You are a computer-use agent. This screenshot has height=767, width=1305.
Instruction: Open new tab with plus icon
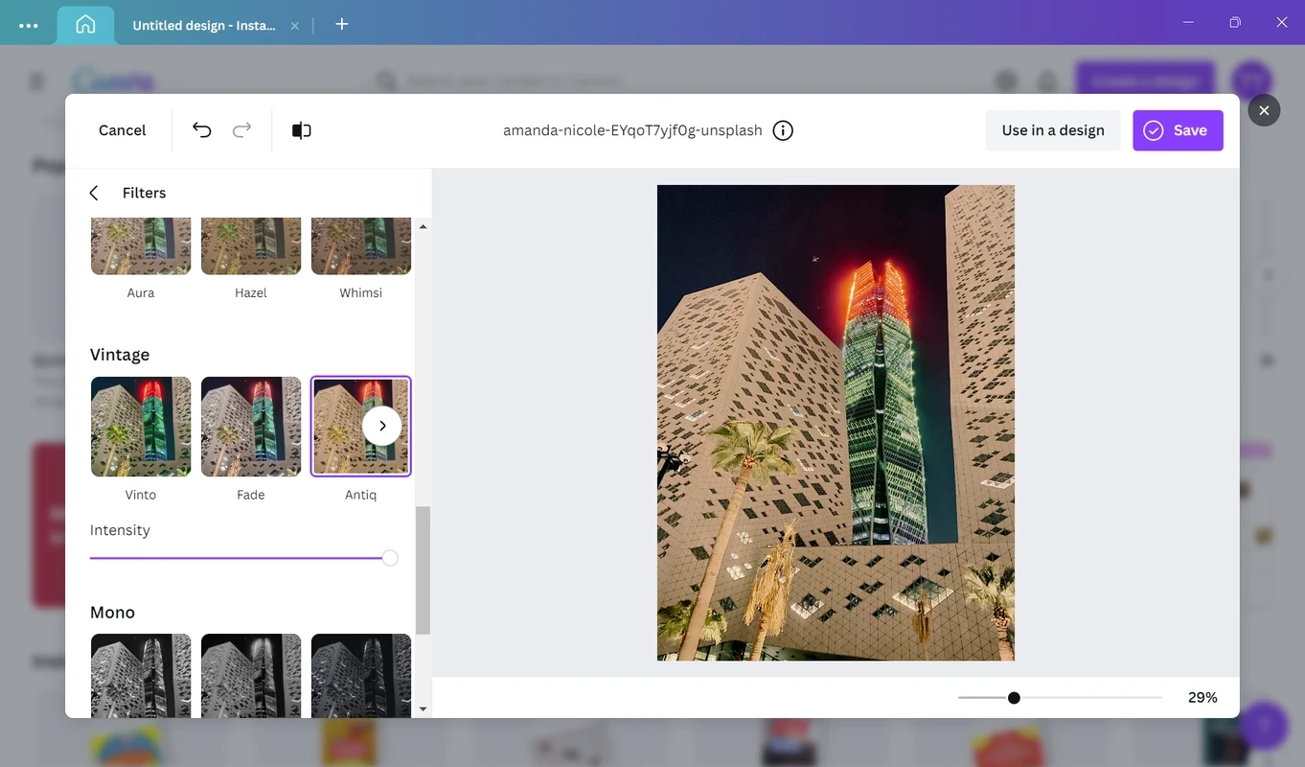tap(342, 25)
